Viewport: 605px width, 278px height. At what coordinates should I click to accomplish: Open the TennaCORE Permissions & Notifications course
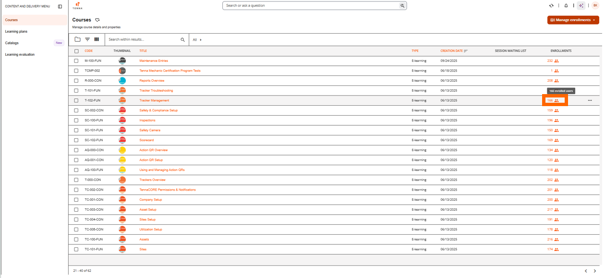168,190
